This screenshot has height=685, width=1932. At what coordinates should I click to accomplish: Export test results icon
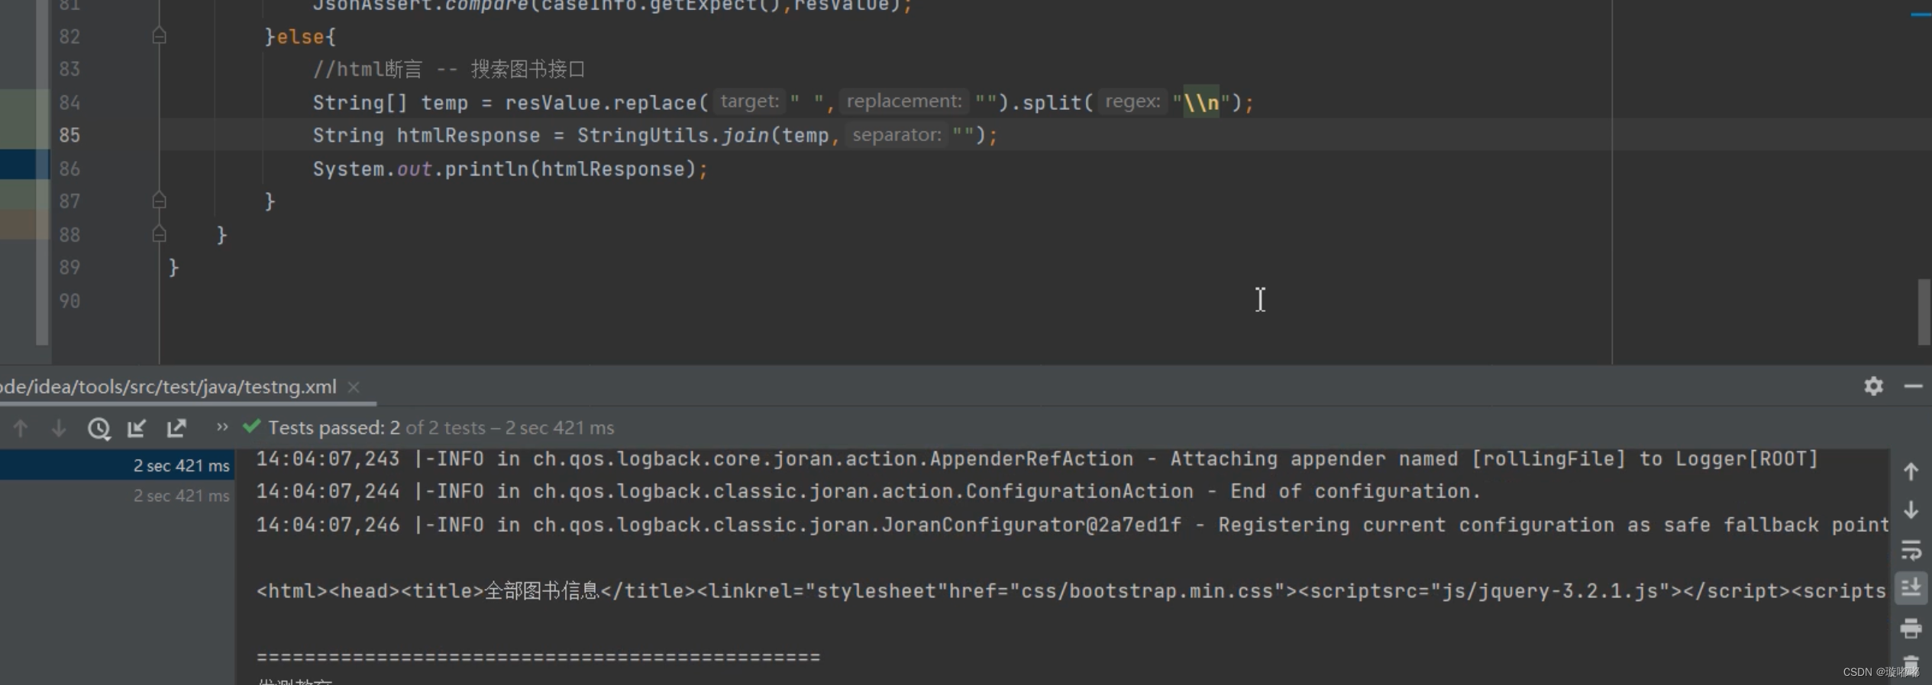[176, 428]
